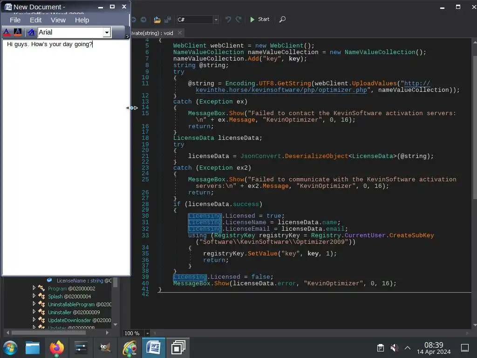477x358 pixels.
Task: Open the Edit menu in Word
Action: pos(35,20)
